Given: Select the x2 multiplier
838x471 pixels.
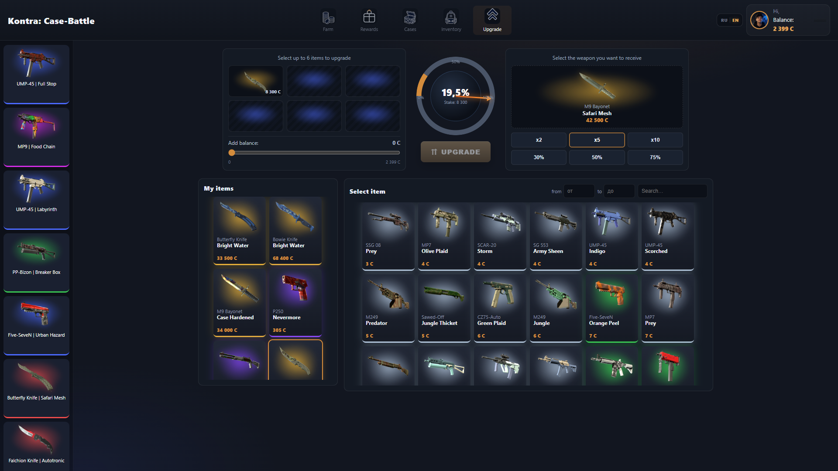Looking at the screenshot, I should coord(539,140).
